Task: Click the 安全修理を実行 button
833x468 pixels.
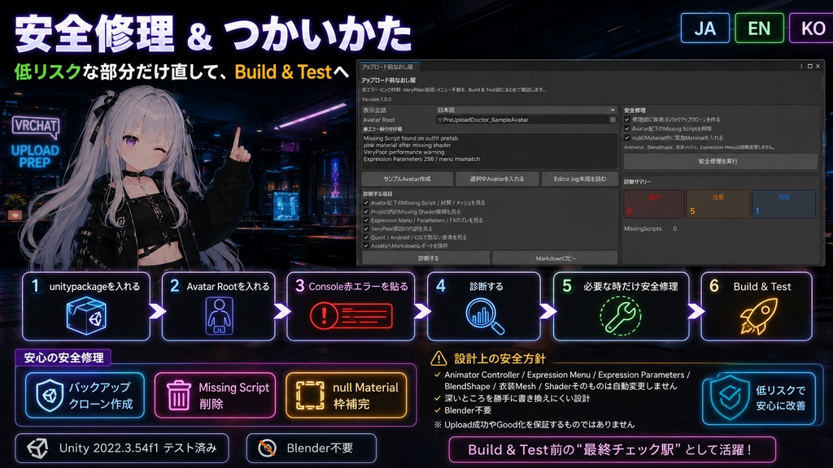Action: (721, 162)
